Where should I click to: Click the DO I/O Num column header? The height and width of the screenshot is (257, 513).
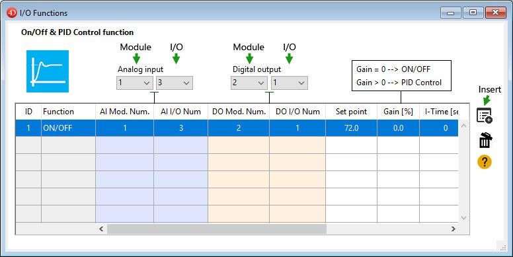click(x=297, y=112)
